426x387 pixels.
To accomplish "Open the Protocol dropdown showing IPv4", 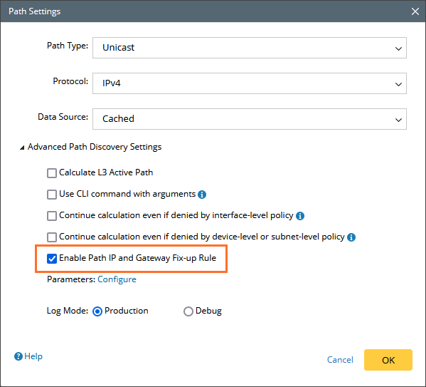I will pos(250,83).
